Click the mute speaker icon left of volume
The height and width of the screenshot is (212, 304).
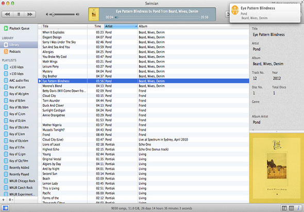tap(47, 14)
